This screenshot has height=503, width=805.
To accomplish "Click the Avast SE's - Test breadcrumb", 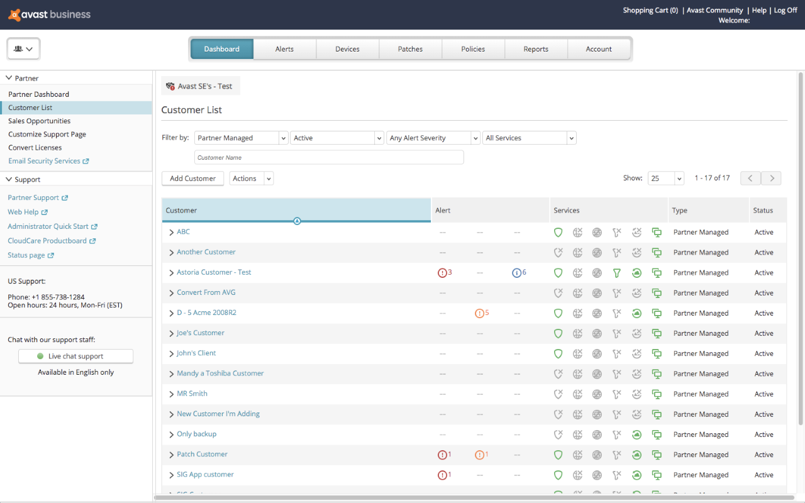I will coord(201,86).
